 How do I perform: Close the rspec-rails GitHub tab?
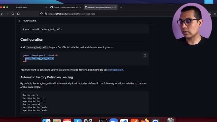pyautogui.click(x=81, y=7)
